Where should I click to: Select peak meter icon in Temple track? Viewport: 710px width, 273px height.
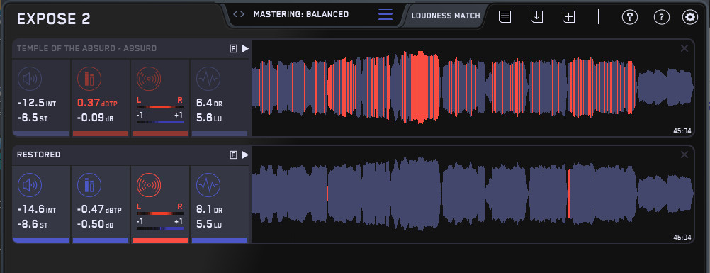[x=89, y=79]
